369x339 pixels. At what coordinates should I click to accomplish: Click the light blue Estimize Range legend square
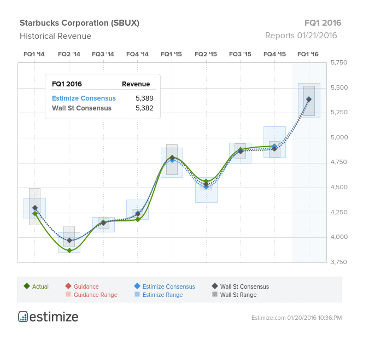pos(137,294)
